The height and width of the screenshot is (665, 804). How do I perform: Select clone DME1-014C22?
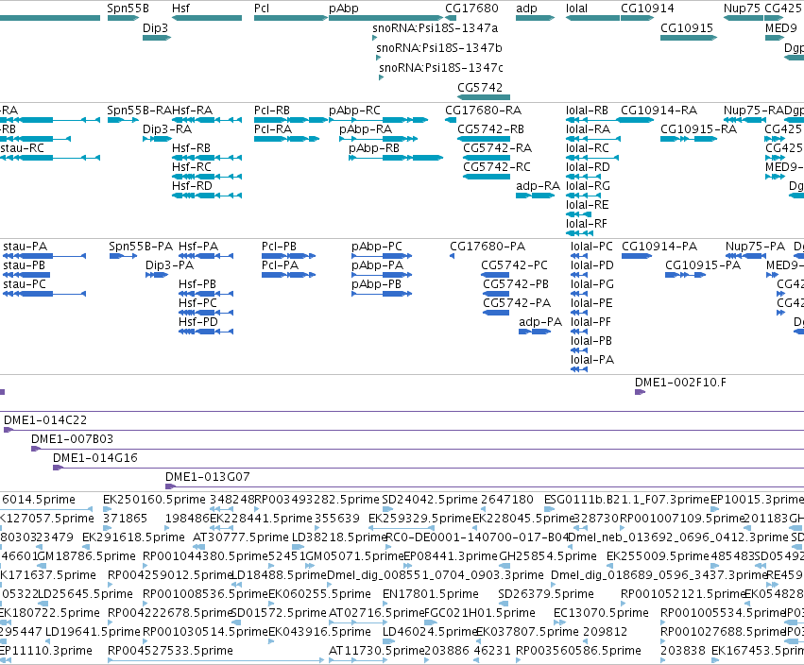[45, 420]
